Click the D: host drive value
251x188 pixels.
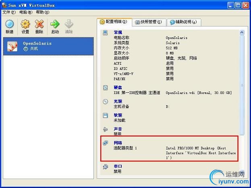click(x=168, y=106)
